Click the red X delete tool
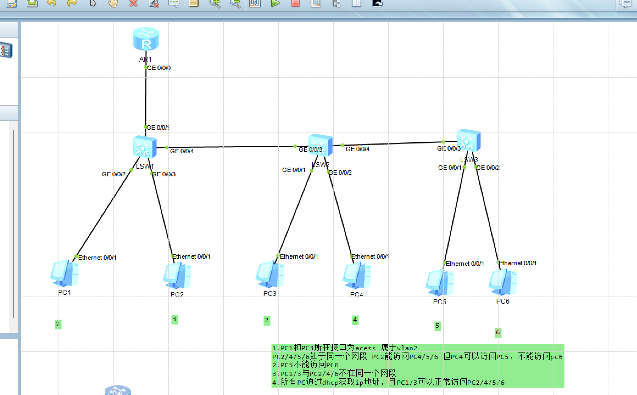 click(x=133, y=3)
